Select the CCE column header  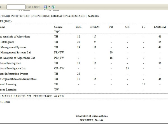pos(79,27)
